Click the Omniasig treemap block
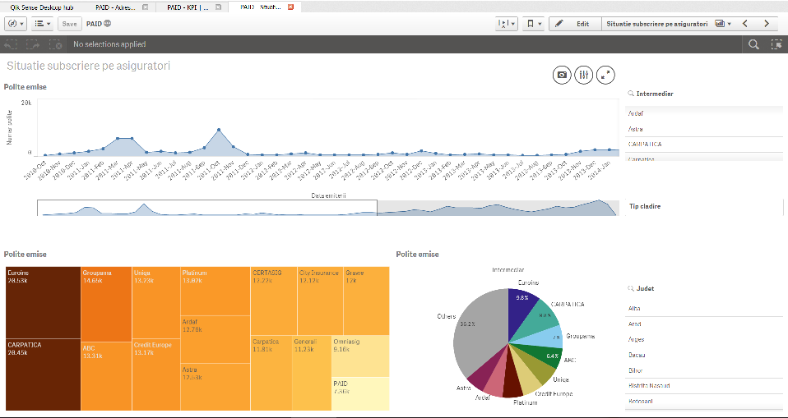 [360, 356]
